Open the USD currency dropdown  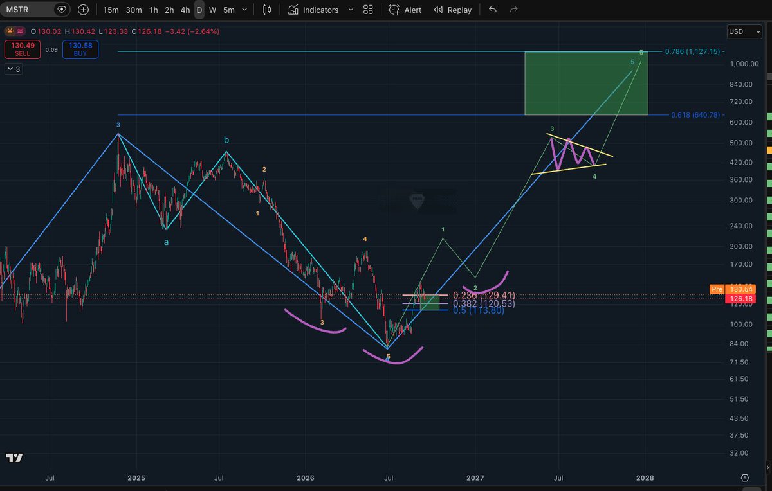tap(744, 31)
